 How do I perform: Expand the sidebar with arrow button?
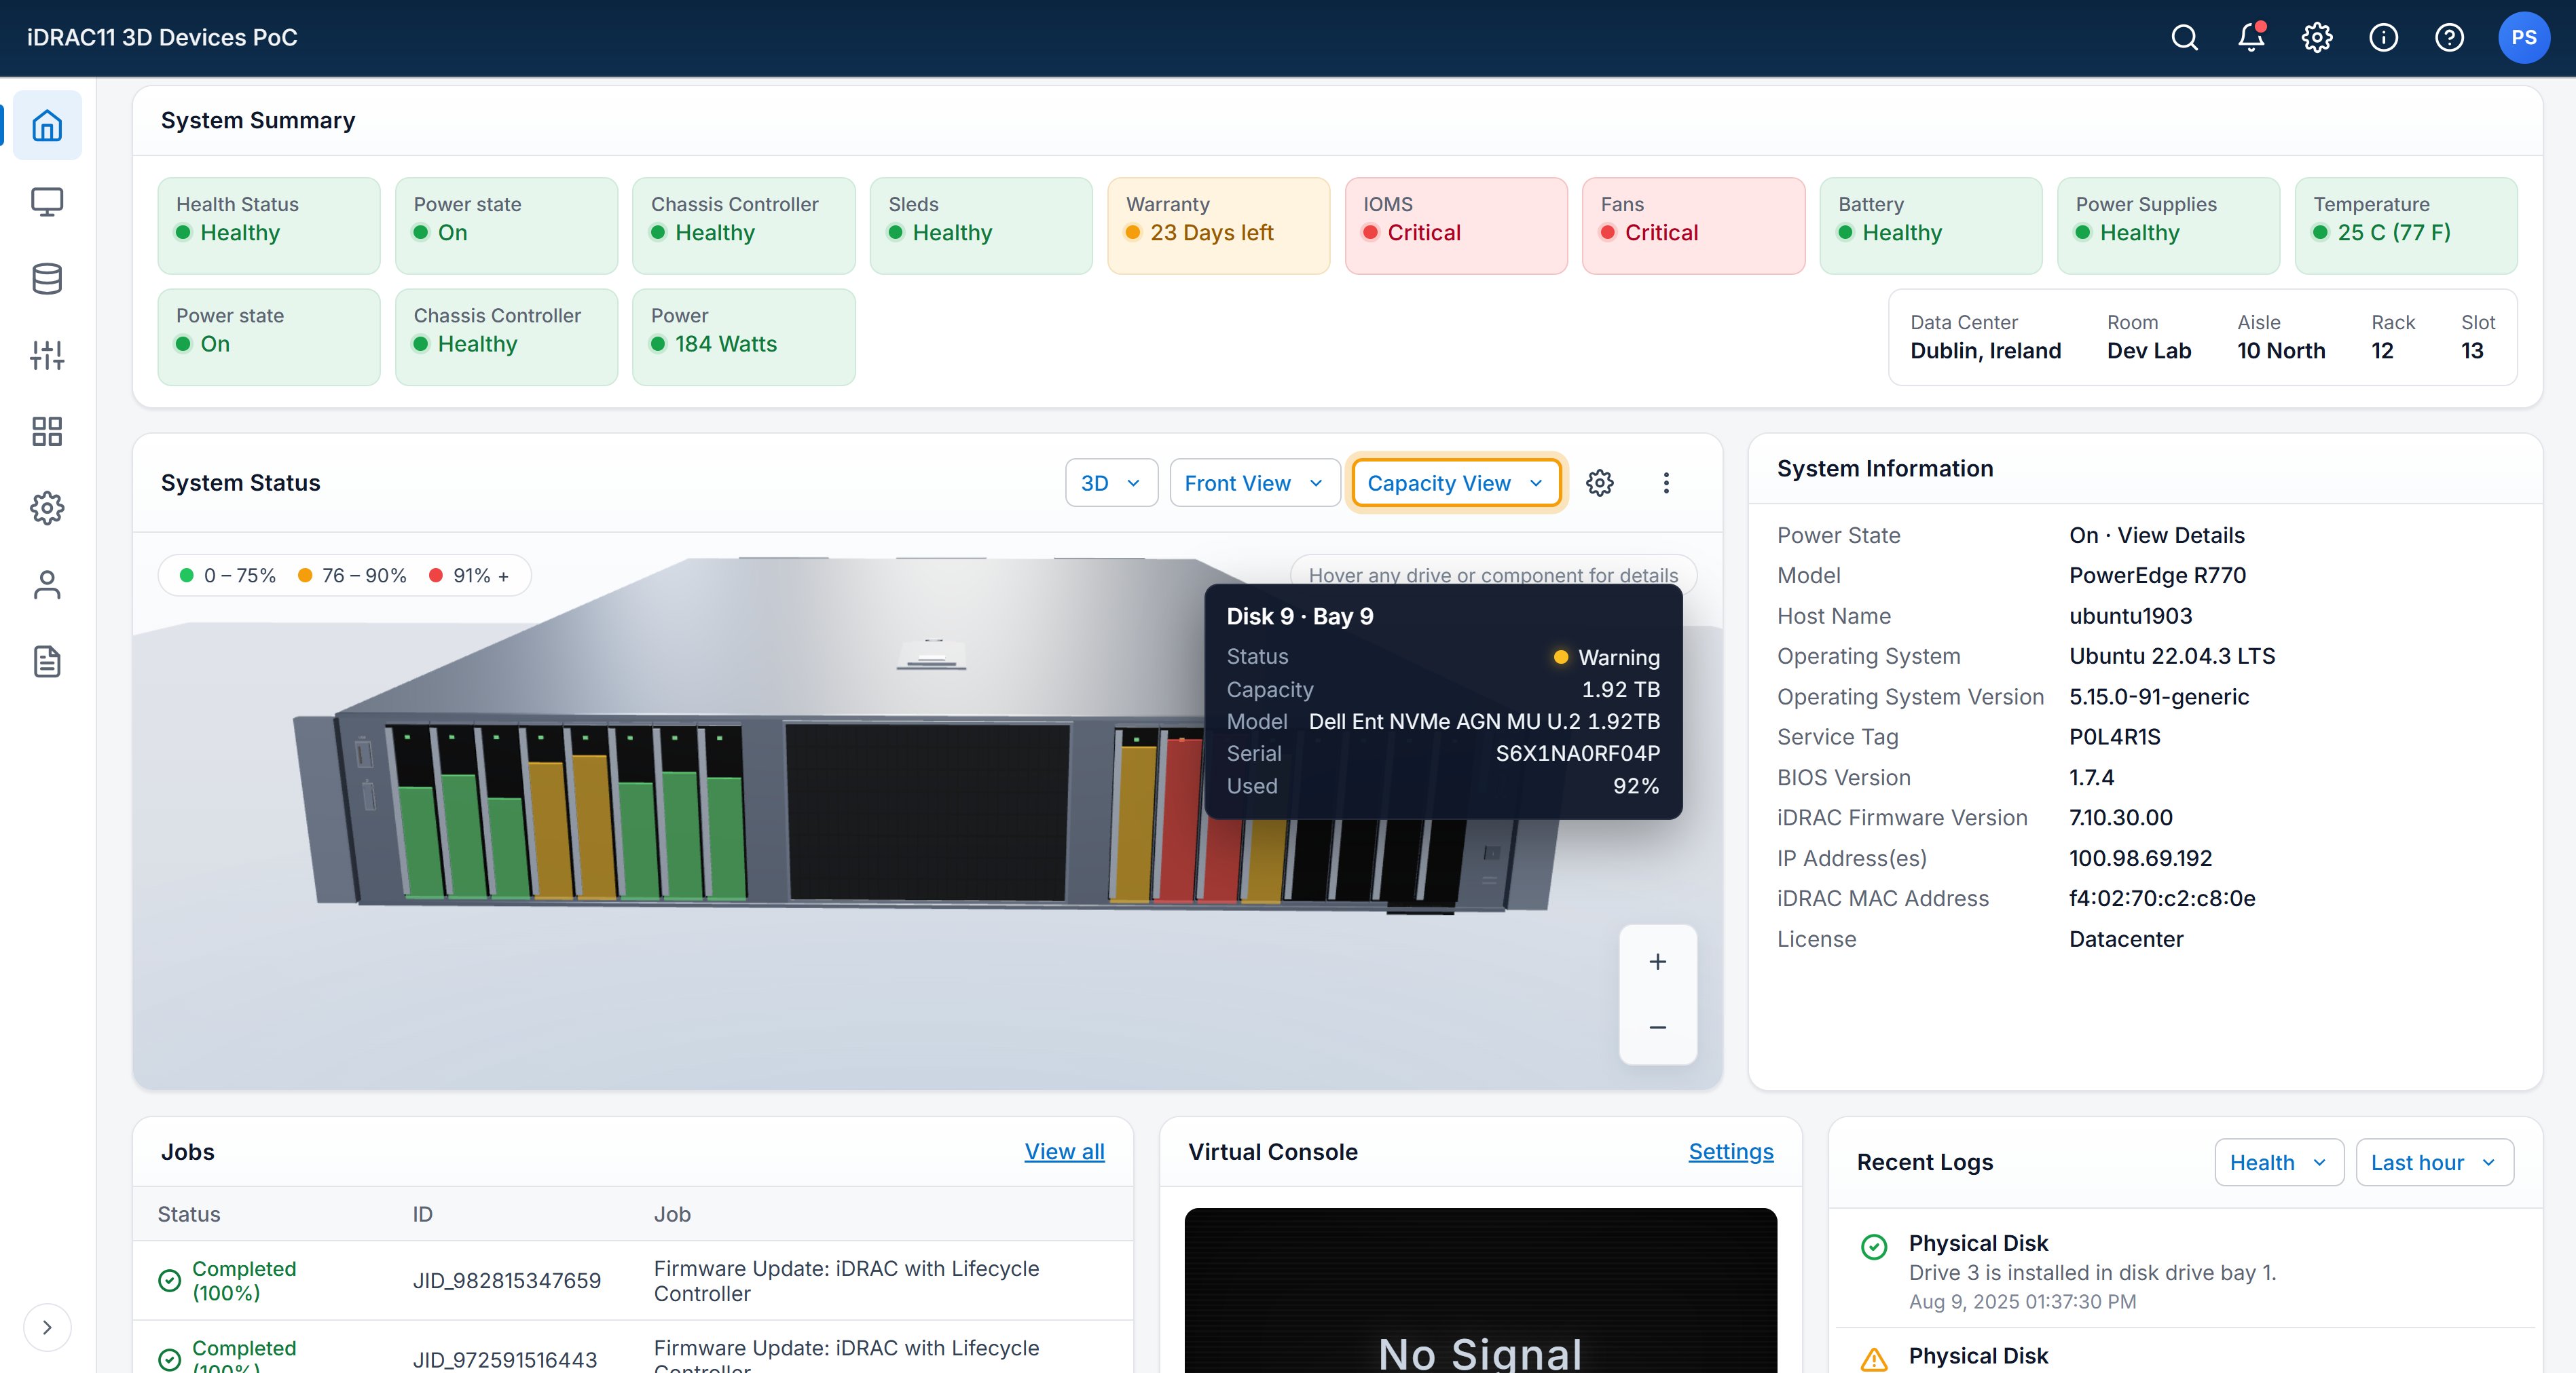pyautogui.click(x=47, y=1327)
